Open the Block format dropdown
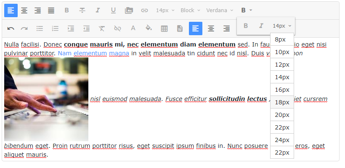 pyautogui.click(x=190, y=10)
